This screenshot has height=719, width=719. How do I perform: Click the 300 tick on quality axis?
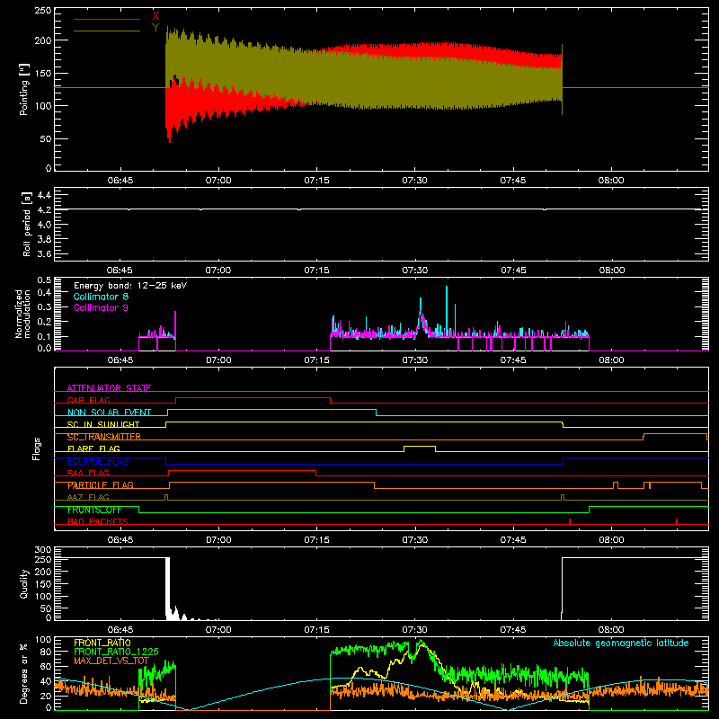42,549
